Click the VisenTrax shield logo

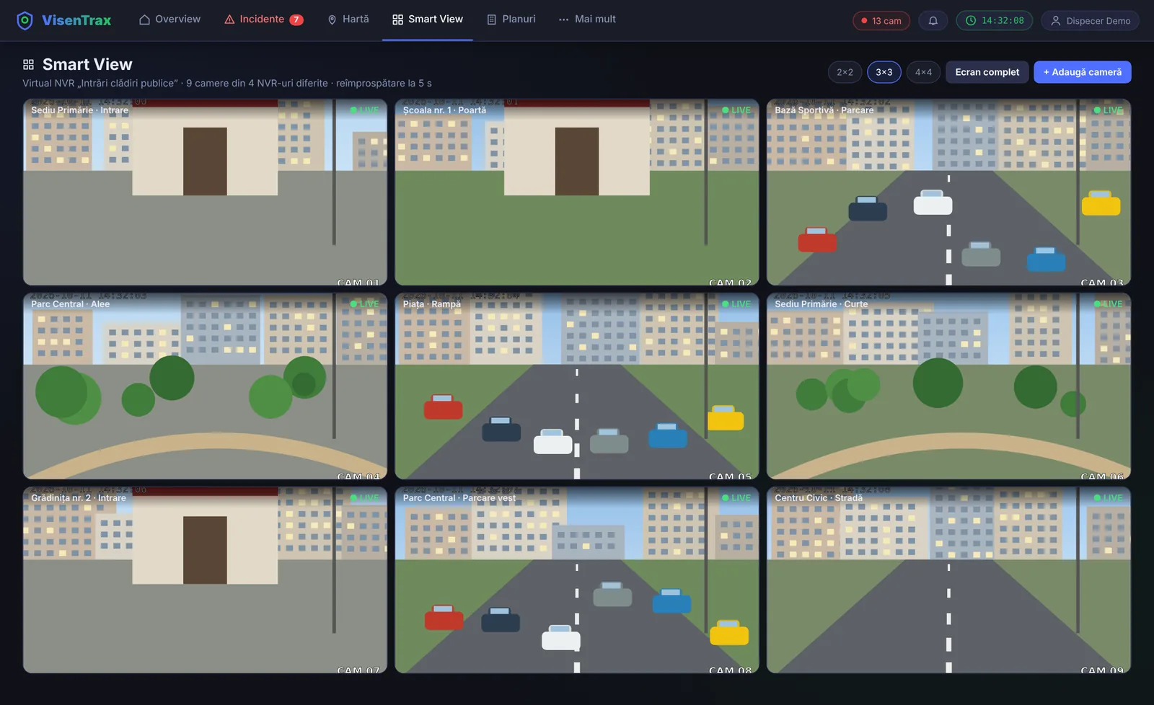tap(25, 20)
